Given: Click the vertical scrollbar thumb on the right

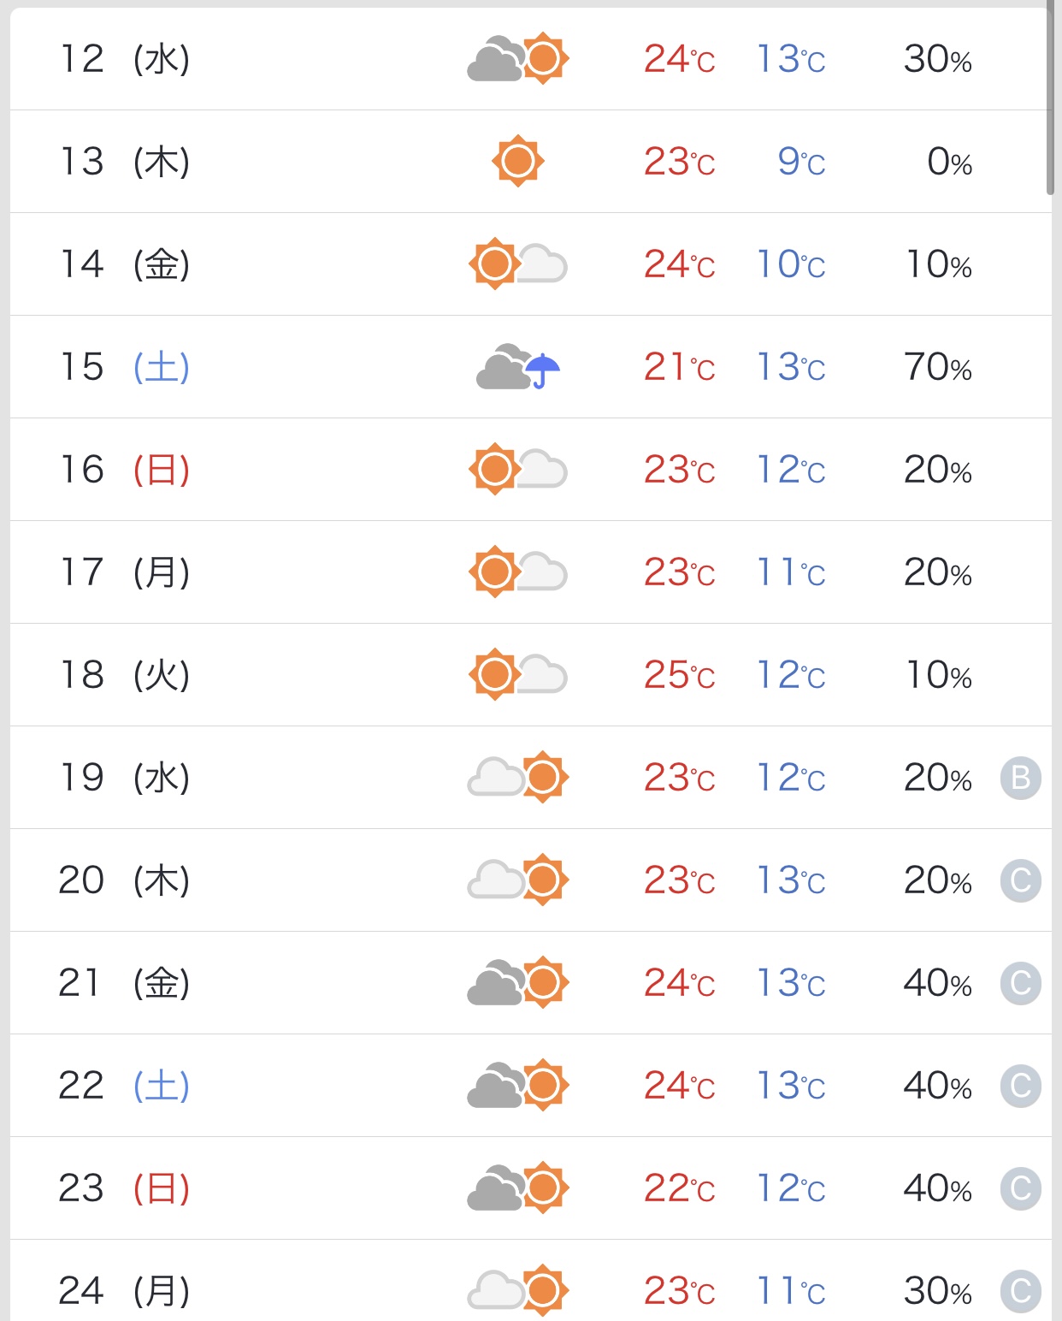Looking at the screenshot, I should pos(1050,98).
